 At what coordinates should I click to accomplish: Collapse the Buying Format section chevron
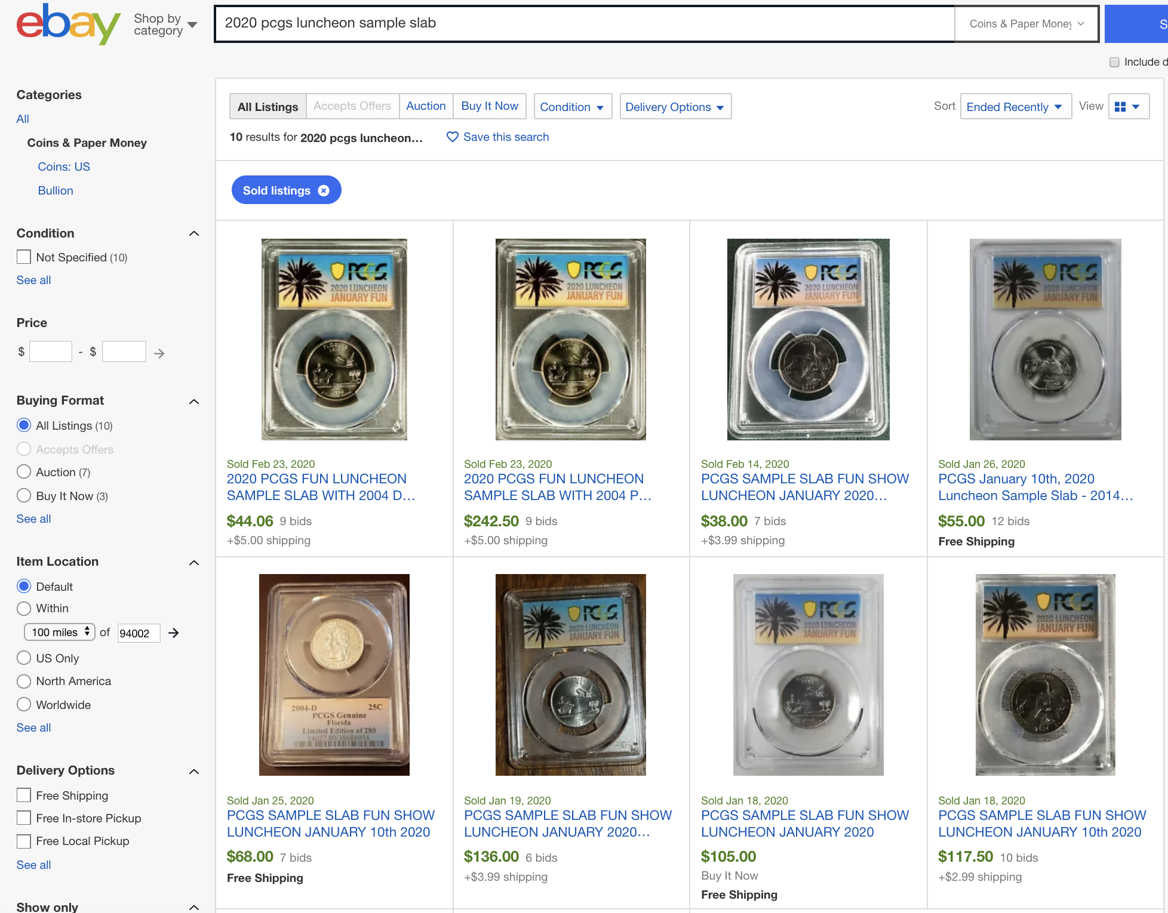pos(194,402)
